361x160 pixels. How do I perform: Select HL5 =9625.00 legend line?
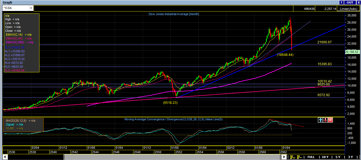14,67
